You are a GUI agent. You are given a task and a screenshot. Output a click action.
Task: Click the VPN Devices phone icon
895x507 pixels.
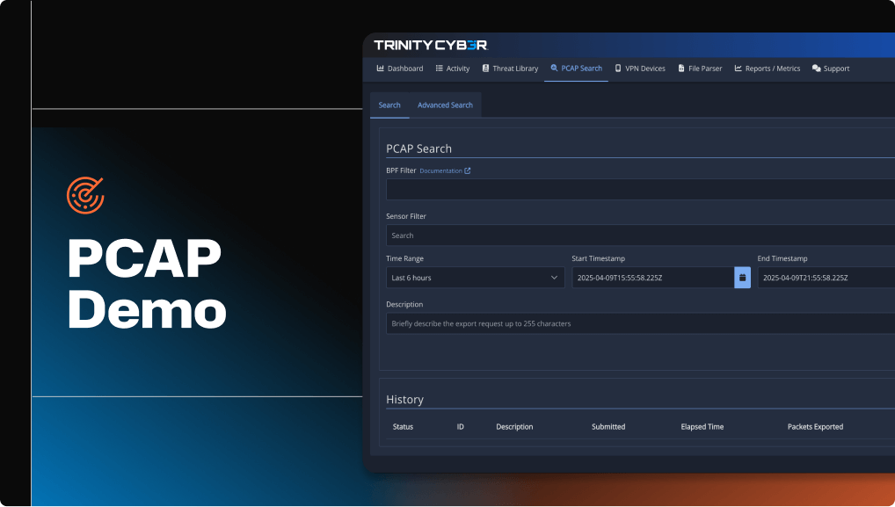617,69
